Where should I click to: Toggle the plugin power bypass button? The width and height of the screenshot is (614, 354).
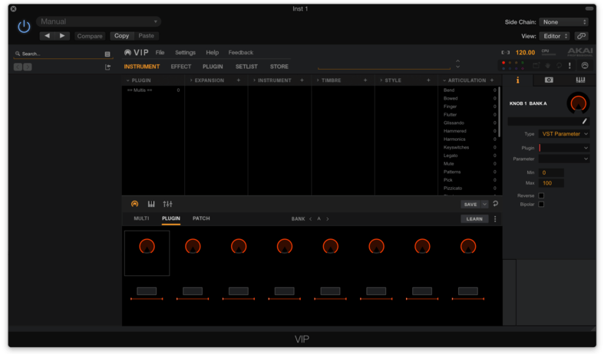click(x=24, y=27)
